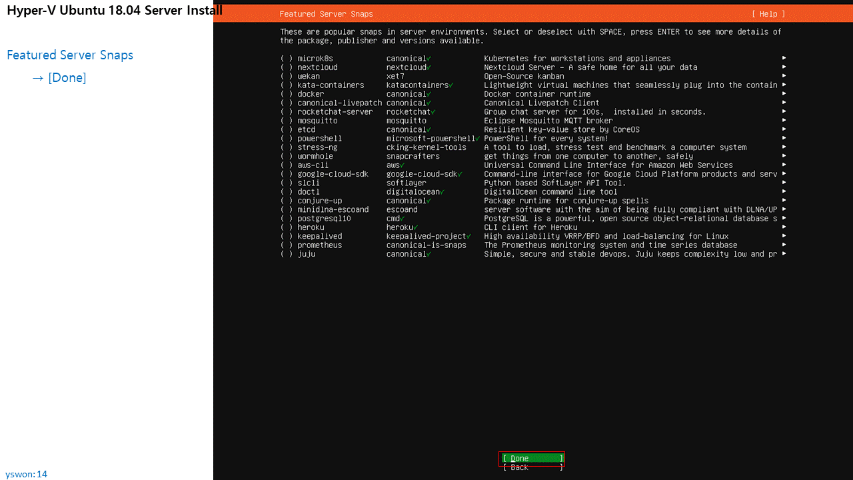853x480 pixels.
Task: Open details arrow for keepalived row
Action: (784, 236)
